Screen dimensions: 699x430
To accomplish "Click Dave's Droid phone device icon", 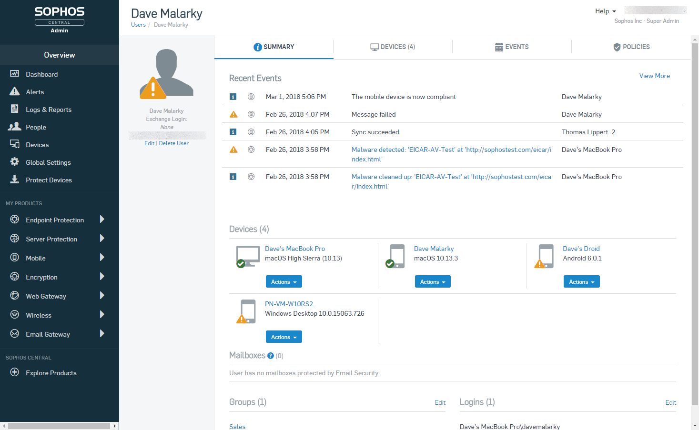I will (x=545, y=257).
